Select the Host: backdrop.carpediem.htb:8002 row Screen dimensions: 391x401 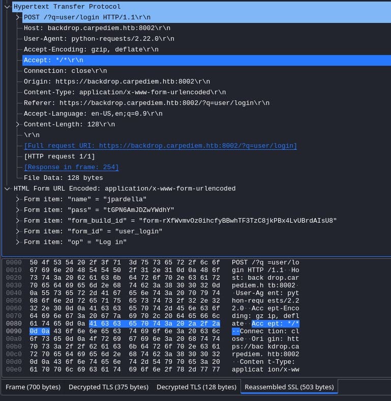207,28
